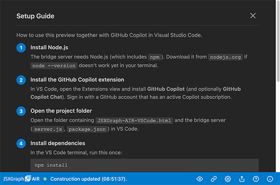
Task: Click the 'Setup Guide' title
Action: [35, 16]
